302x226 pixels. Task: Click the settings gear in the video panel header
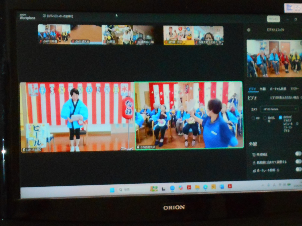[249, 30]
